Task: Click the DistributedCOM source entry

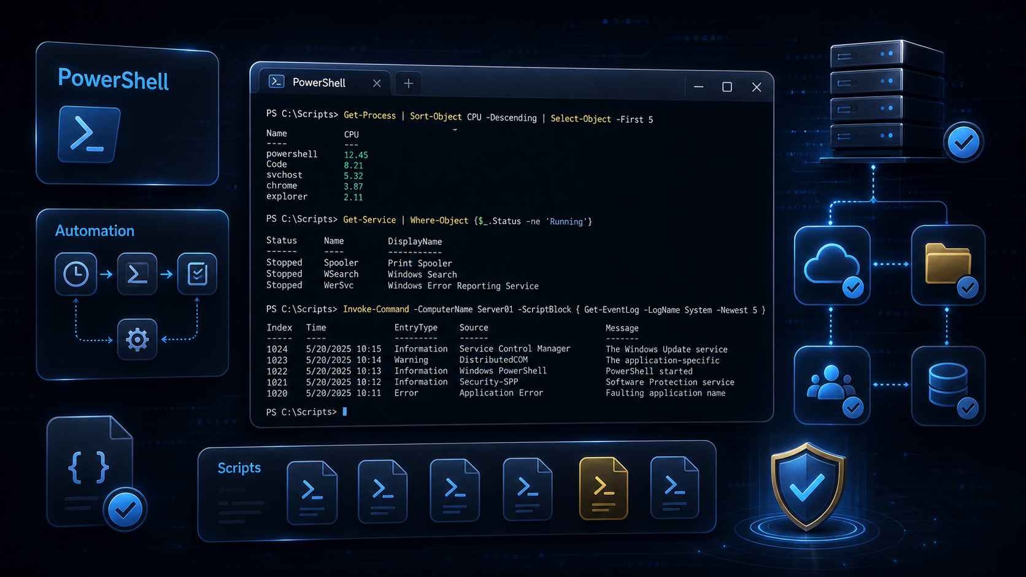Action: (x=493, y=359)
